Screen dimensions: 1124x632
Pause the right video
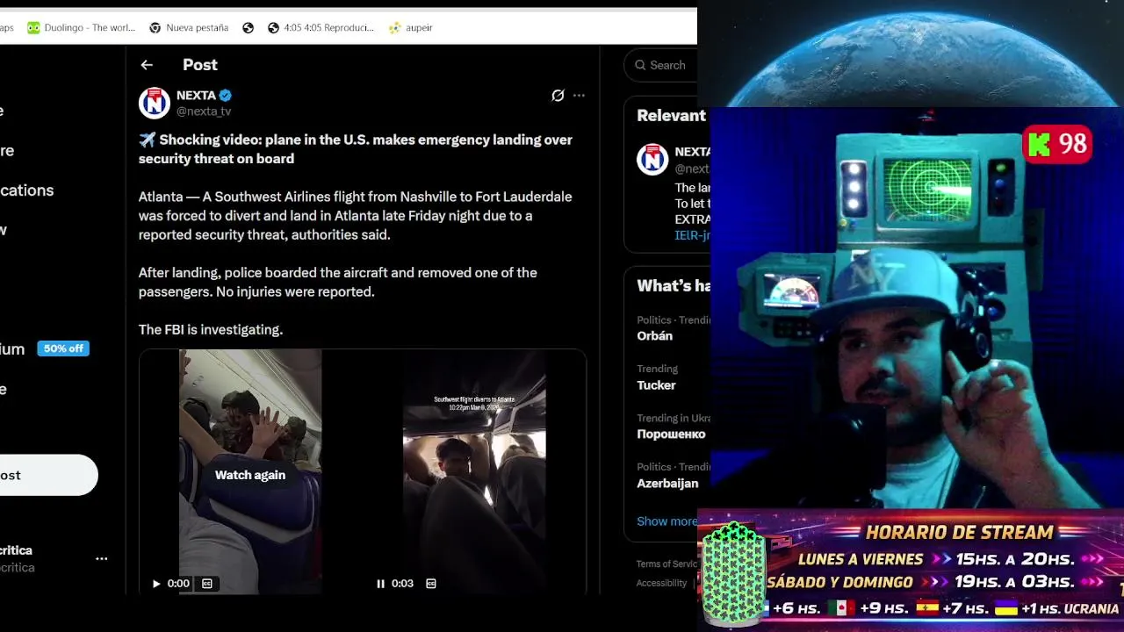click(x=380, y=583)
